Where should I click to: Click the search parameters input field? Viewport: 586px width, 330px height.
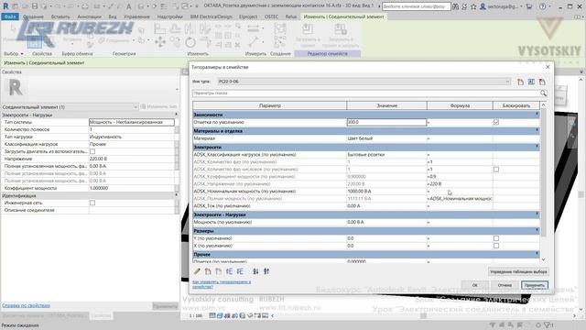366,93
